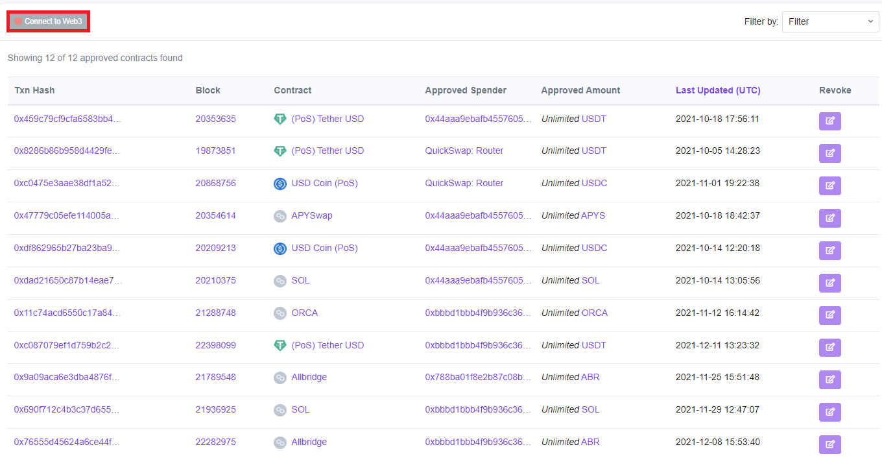Image resolution: width=882 pixels, height=469 pixels.
Task: Click the APYS approved amount token link
Action: 593,215
